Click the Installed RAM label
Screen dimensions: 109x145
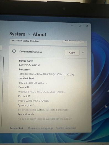click(x=26, y=78)
